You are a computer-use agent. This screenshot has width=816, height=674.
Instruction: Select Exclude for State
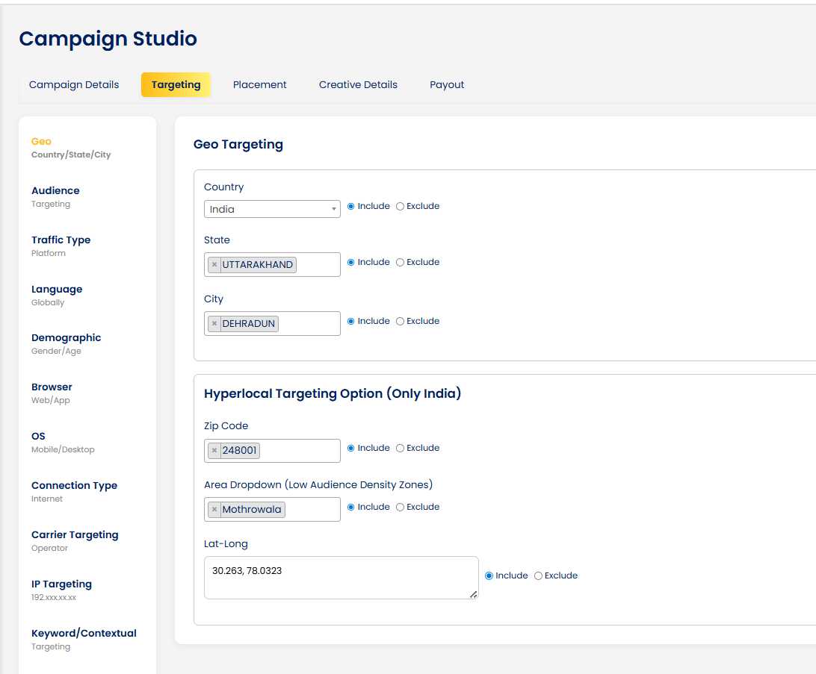coord(401,263)
